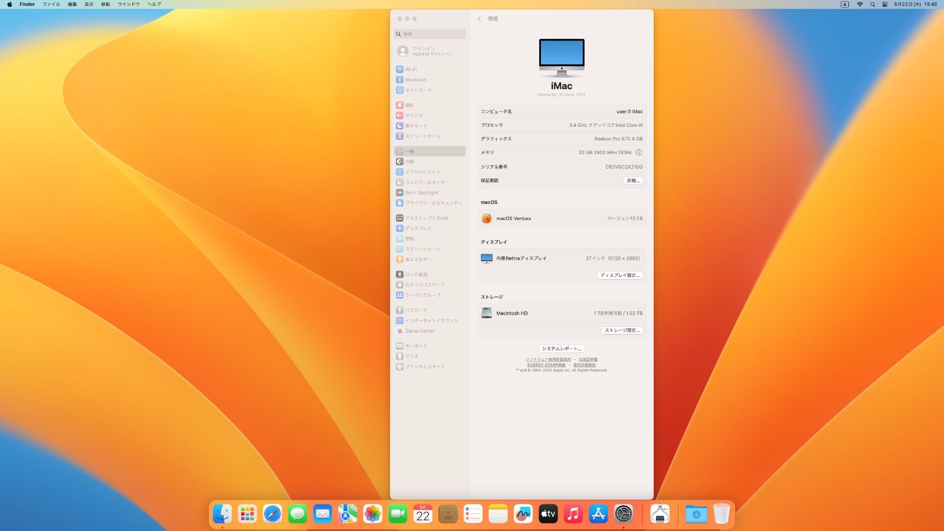The height and width of the screenshot is (531, 944).
Task: Select スクリーンタイム in the sidebar
Action: [x=430, y=136]
